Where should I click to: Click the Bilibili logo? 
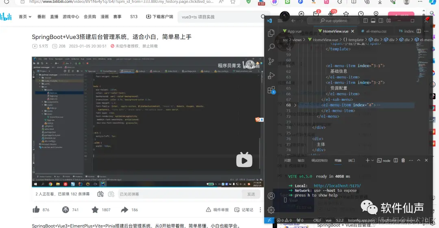6,17
